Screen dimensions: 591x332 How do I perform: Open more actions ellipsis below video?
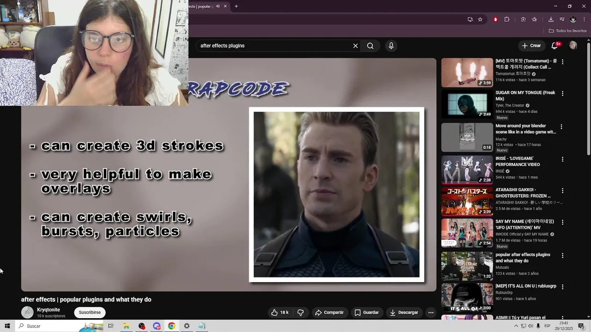pyautogui.click(x=431, y=312)
